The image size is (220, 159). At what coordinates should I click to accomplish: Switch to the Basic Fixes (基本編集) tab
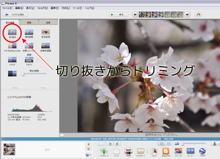click(10, 23)
